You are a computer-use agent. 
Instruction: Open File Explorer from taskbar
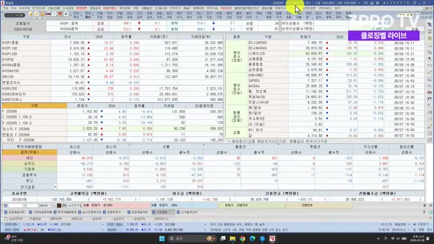point(233,239)
